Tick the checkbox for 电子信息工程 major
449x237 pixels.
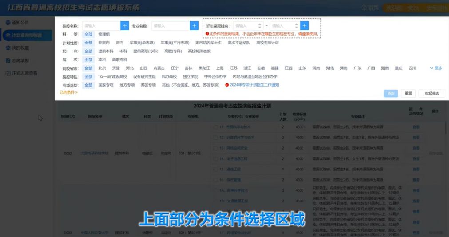[x=215, y=159]
